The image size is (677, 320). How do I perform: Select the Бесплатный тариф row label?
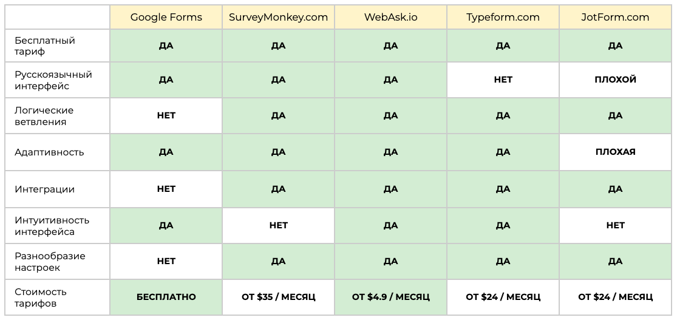[45, 46]
